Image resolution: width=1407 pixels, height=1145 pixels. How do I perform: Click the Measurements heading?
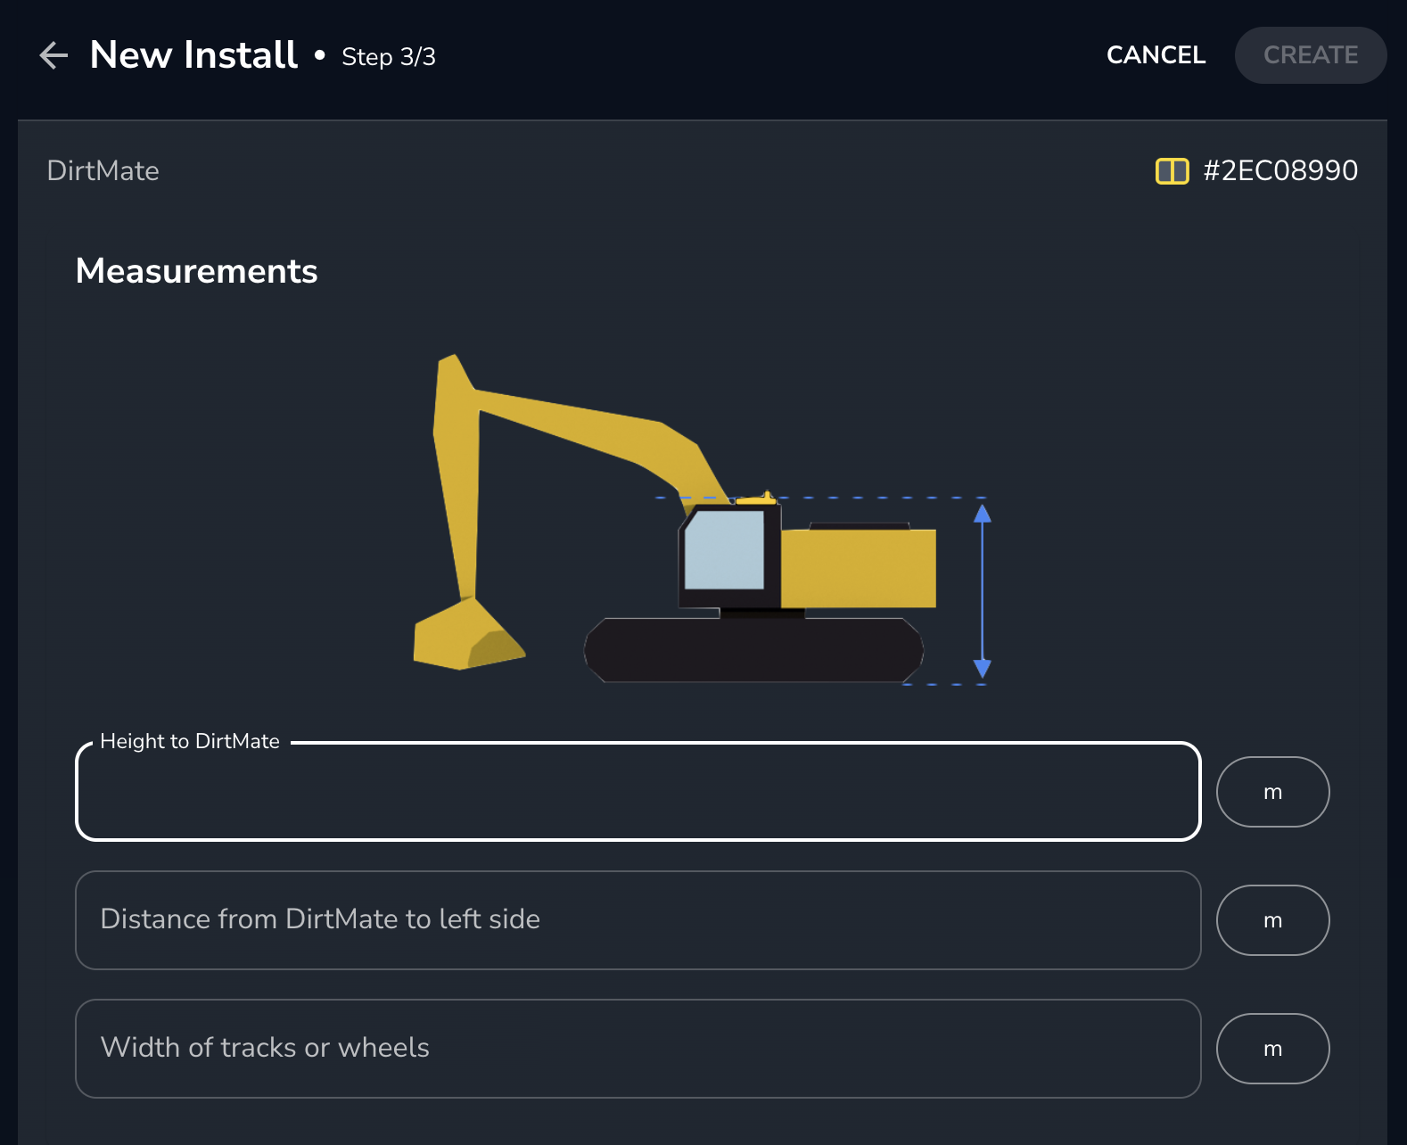(196, 271)
